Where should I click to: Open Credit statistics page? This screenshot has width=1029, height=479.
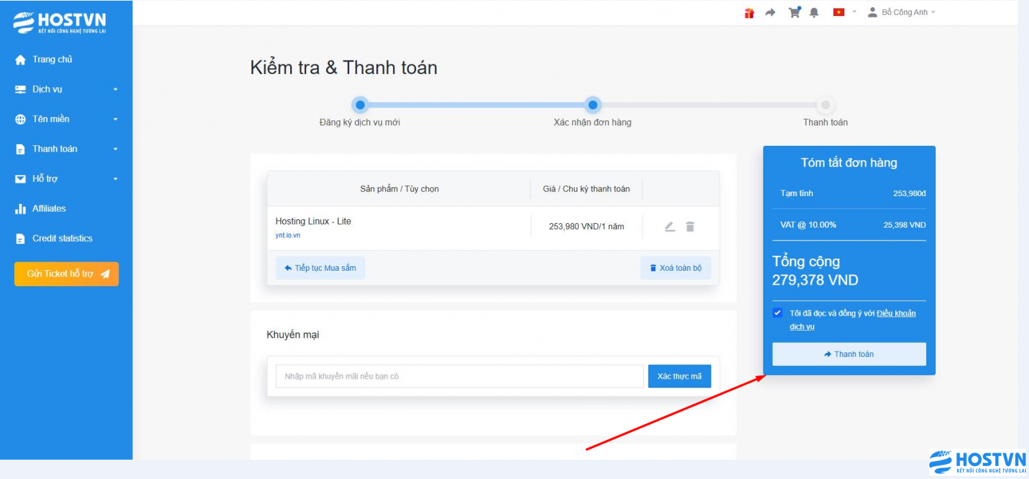[x=62, y=239]
